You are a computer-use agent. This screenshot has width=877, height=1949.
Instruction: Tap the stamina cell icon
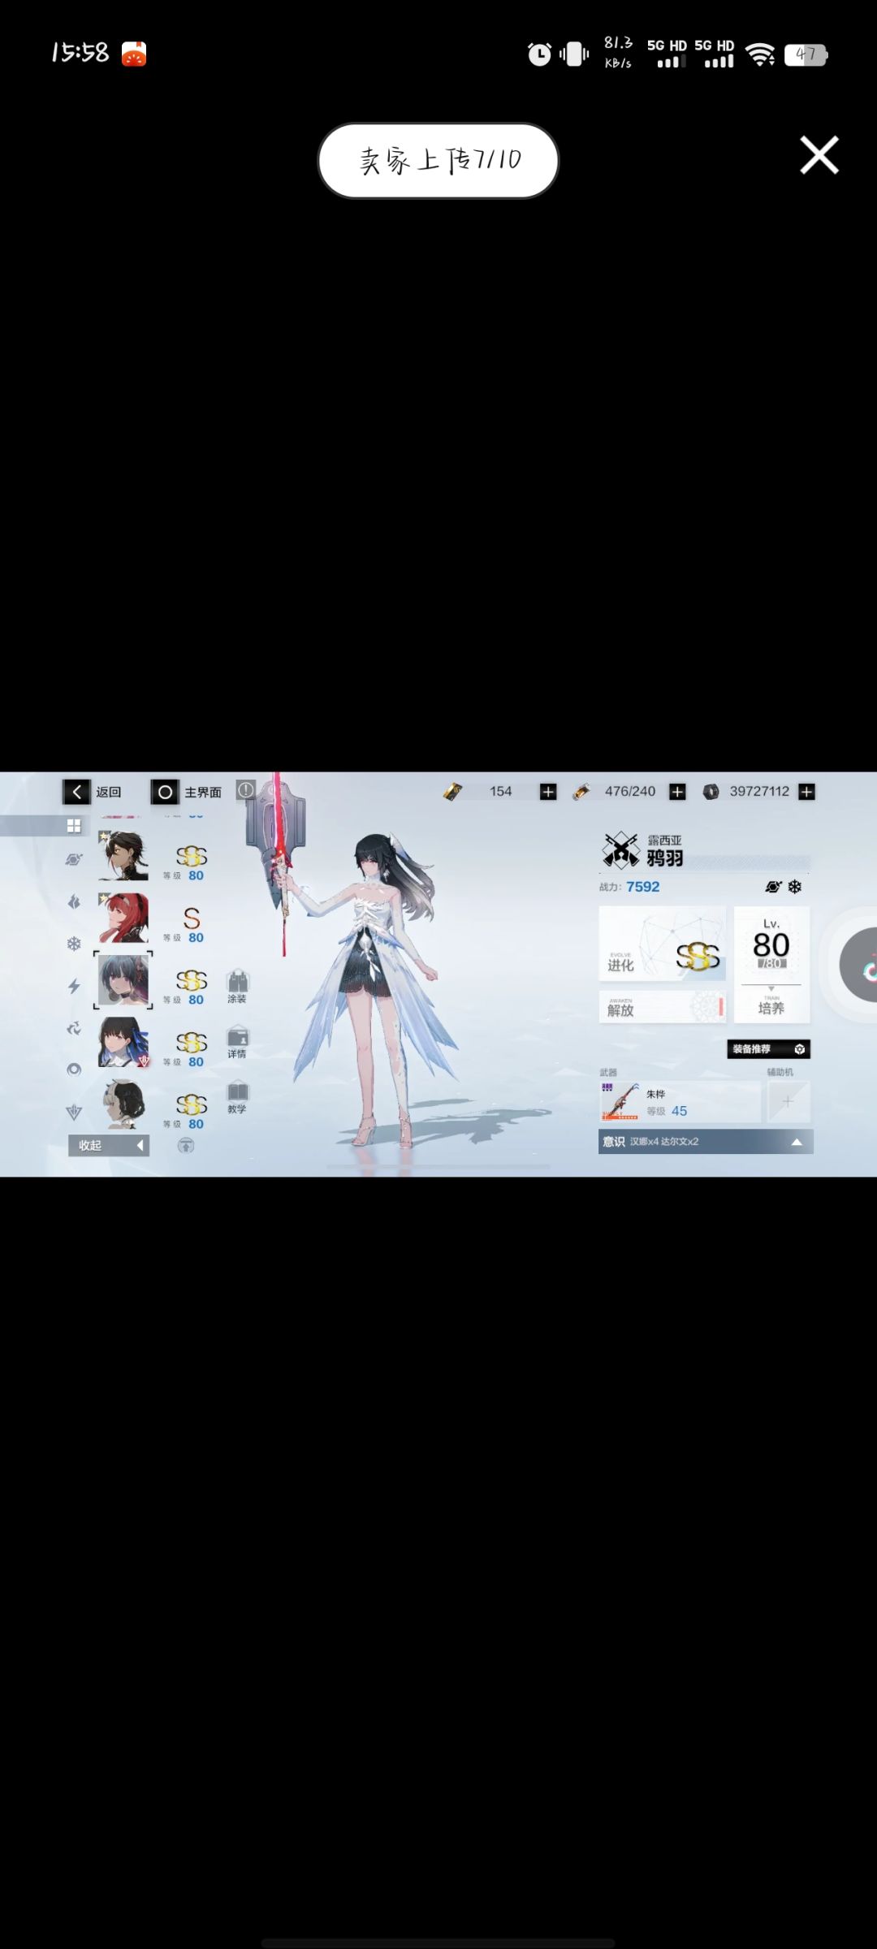[x=581, y=792]
